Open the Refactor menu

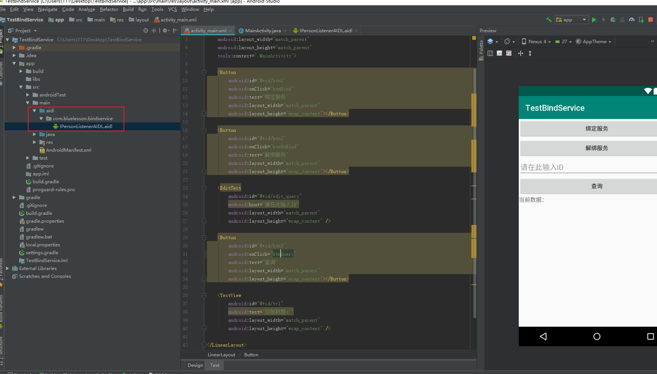coord(109,9)
